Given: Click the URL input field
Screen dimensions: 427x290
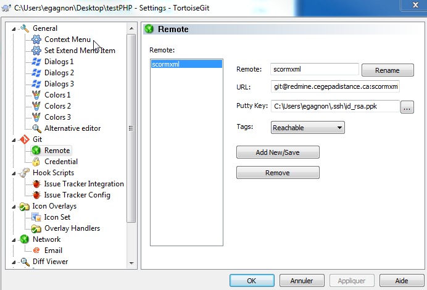Looking at the screenshot, I should point(335,87).
